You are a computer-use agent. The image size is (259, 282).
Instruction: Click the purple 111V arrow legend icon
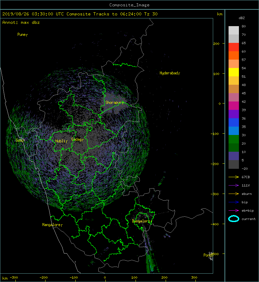tap(234, 186)
